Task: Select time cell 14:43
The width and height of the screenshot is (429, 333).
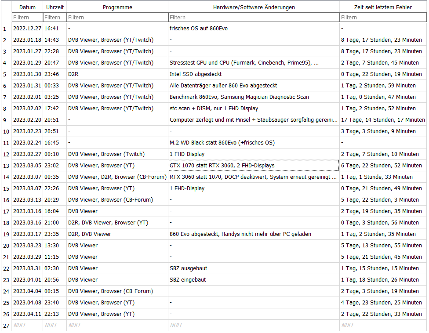Action: click(x=55, y=40)
